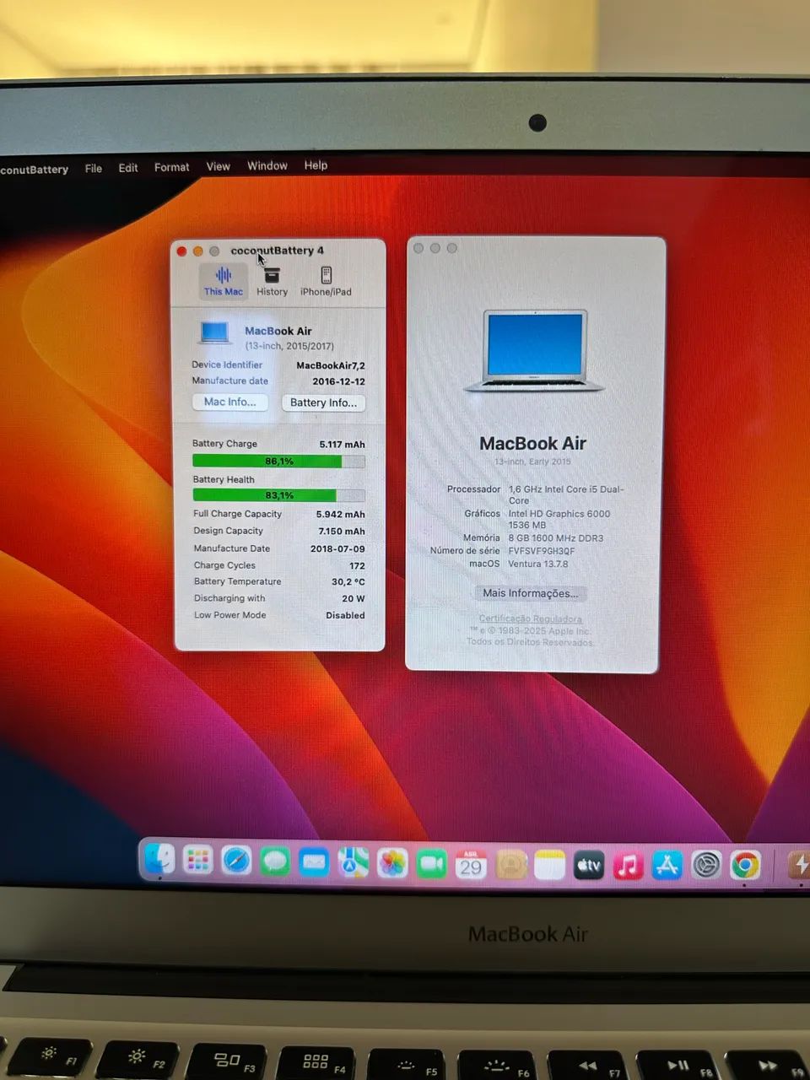Open System Settings in the Dock
The width and height of the screenshot is (810, 1080).
706,865
